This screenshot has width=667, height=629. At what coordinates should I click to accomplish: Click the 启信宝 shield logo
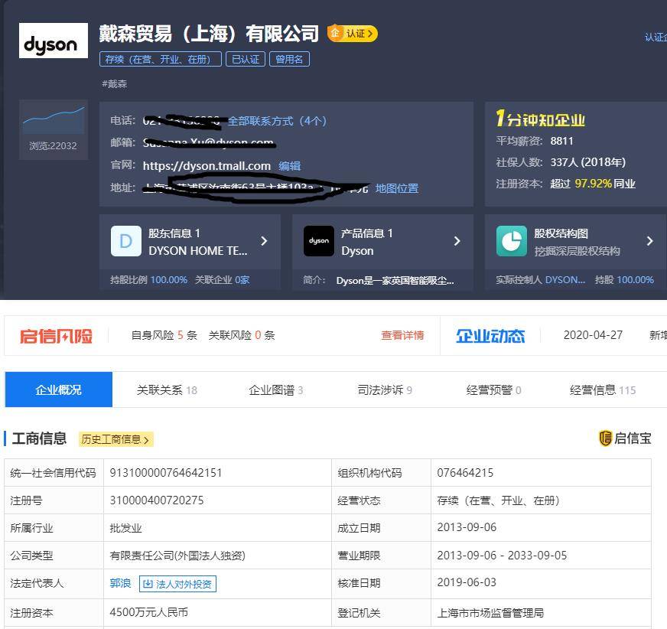[605, 438]
